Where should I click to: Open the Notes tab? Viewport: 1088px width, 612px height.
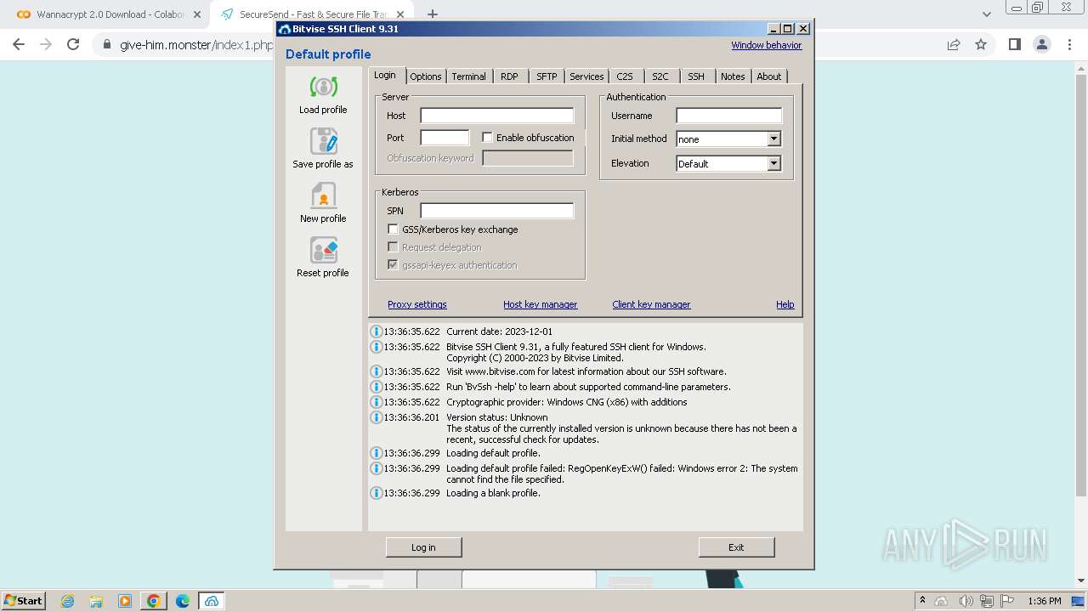[x=733, y=76]
